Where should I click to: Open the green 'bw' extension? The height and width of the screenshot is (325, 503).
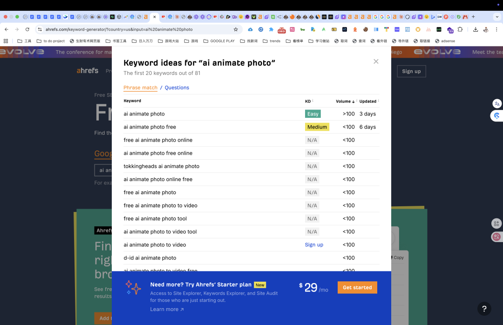pyautogui.click(x=303, y=29)
